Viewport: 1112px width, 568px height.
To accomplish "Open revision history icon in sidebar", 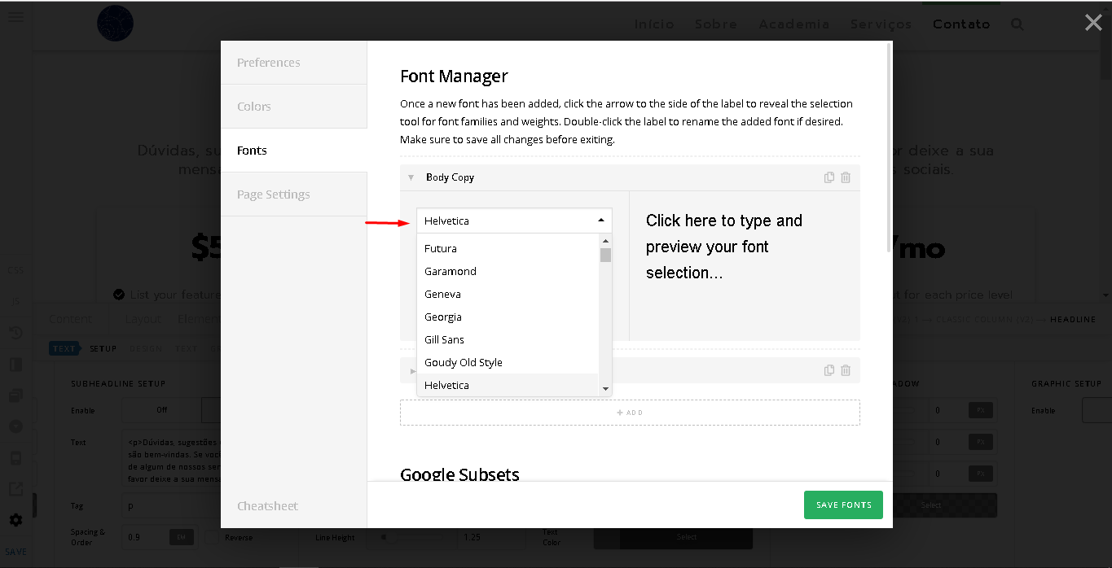I will click(15, 333).
